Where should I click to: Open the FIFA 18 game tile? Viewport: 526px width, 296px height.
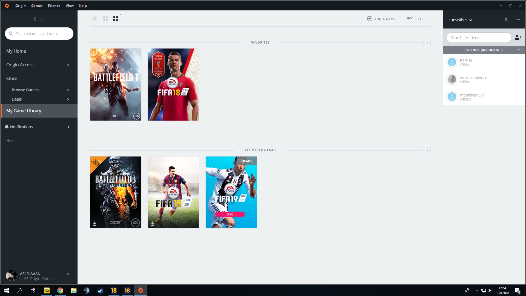(173, 84)
